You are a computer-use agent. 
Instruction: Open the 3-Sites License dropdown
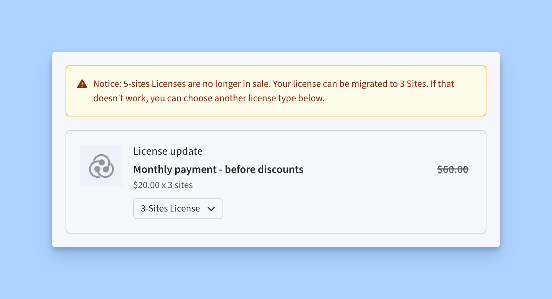pyautogui.click(x=178, y=209)
